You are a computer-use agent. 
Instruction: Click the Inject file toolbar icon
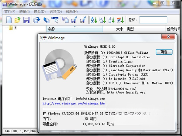(65, 20)
